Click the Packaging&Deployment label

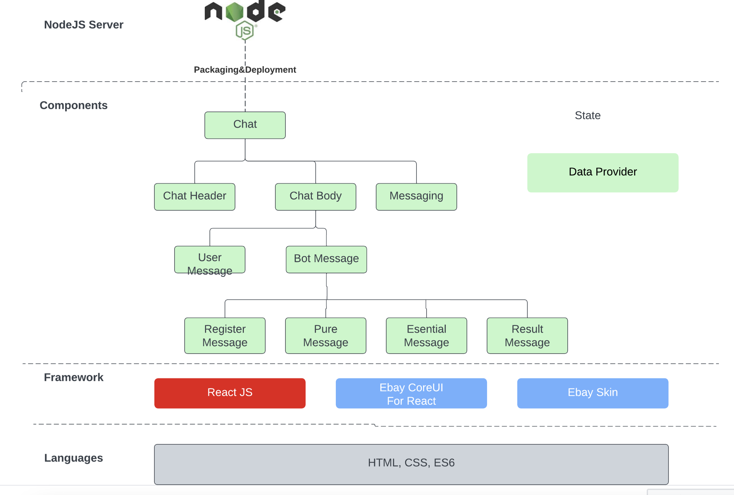tap(245, 70)
